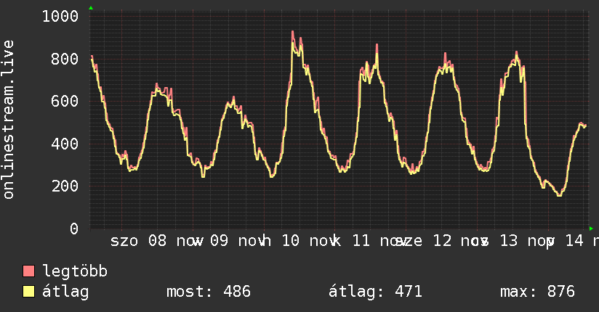Click the y-axis label 800
This screenshot has height=312, width=599.
[x=65, y=59]
